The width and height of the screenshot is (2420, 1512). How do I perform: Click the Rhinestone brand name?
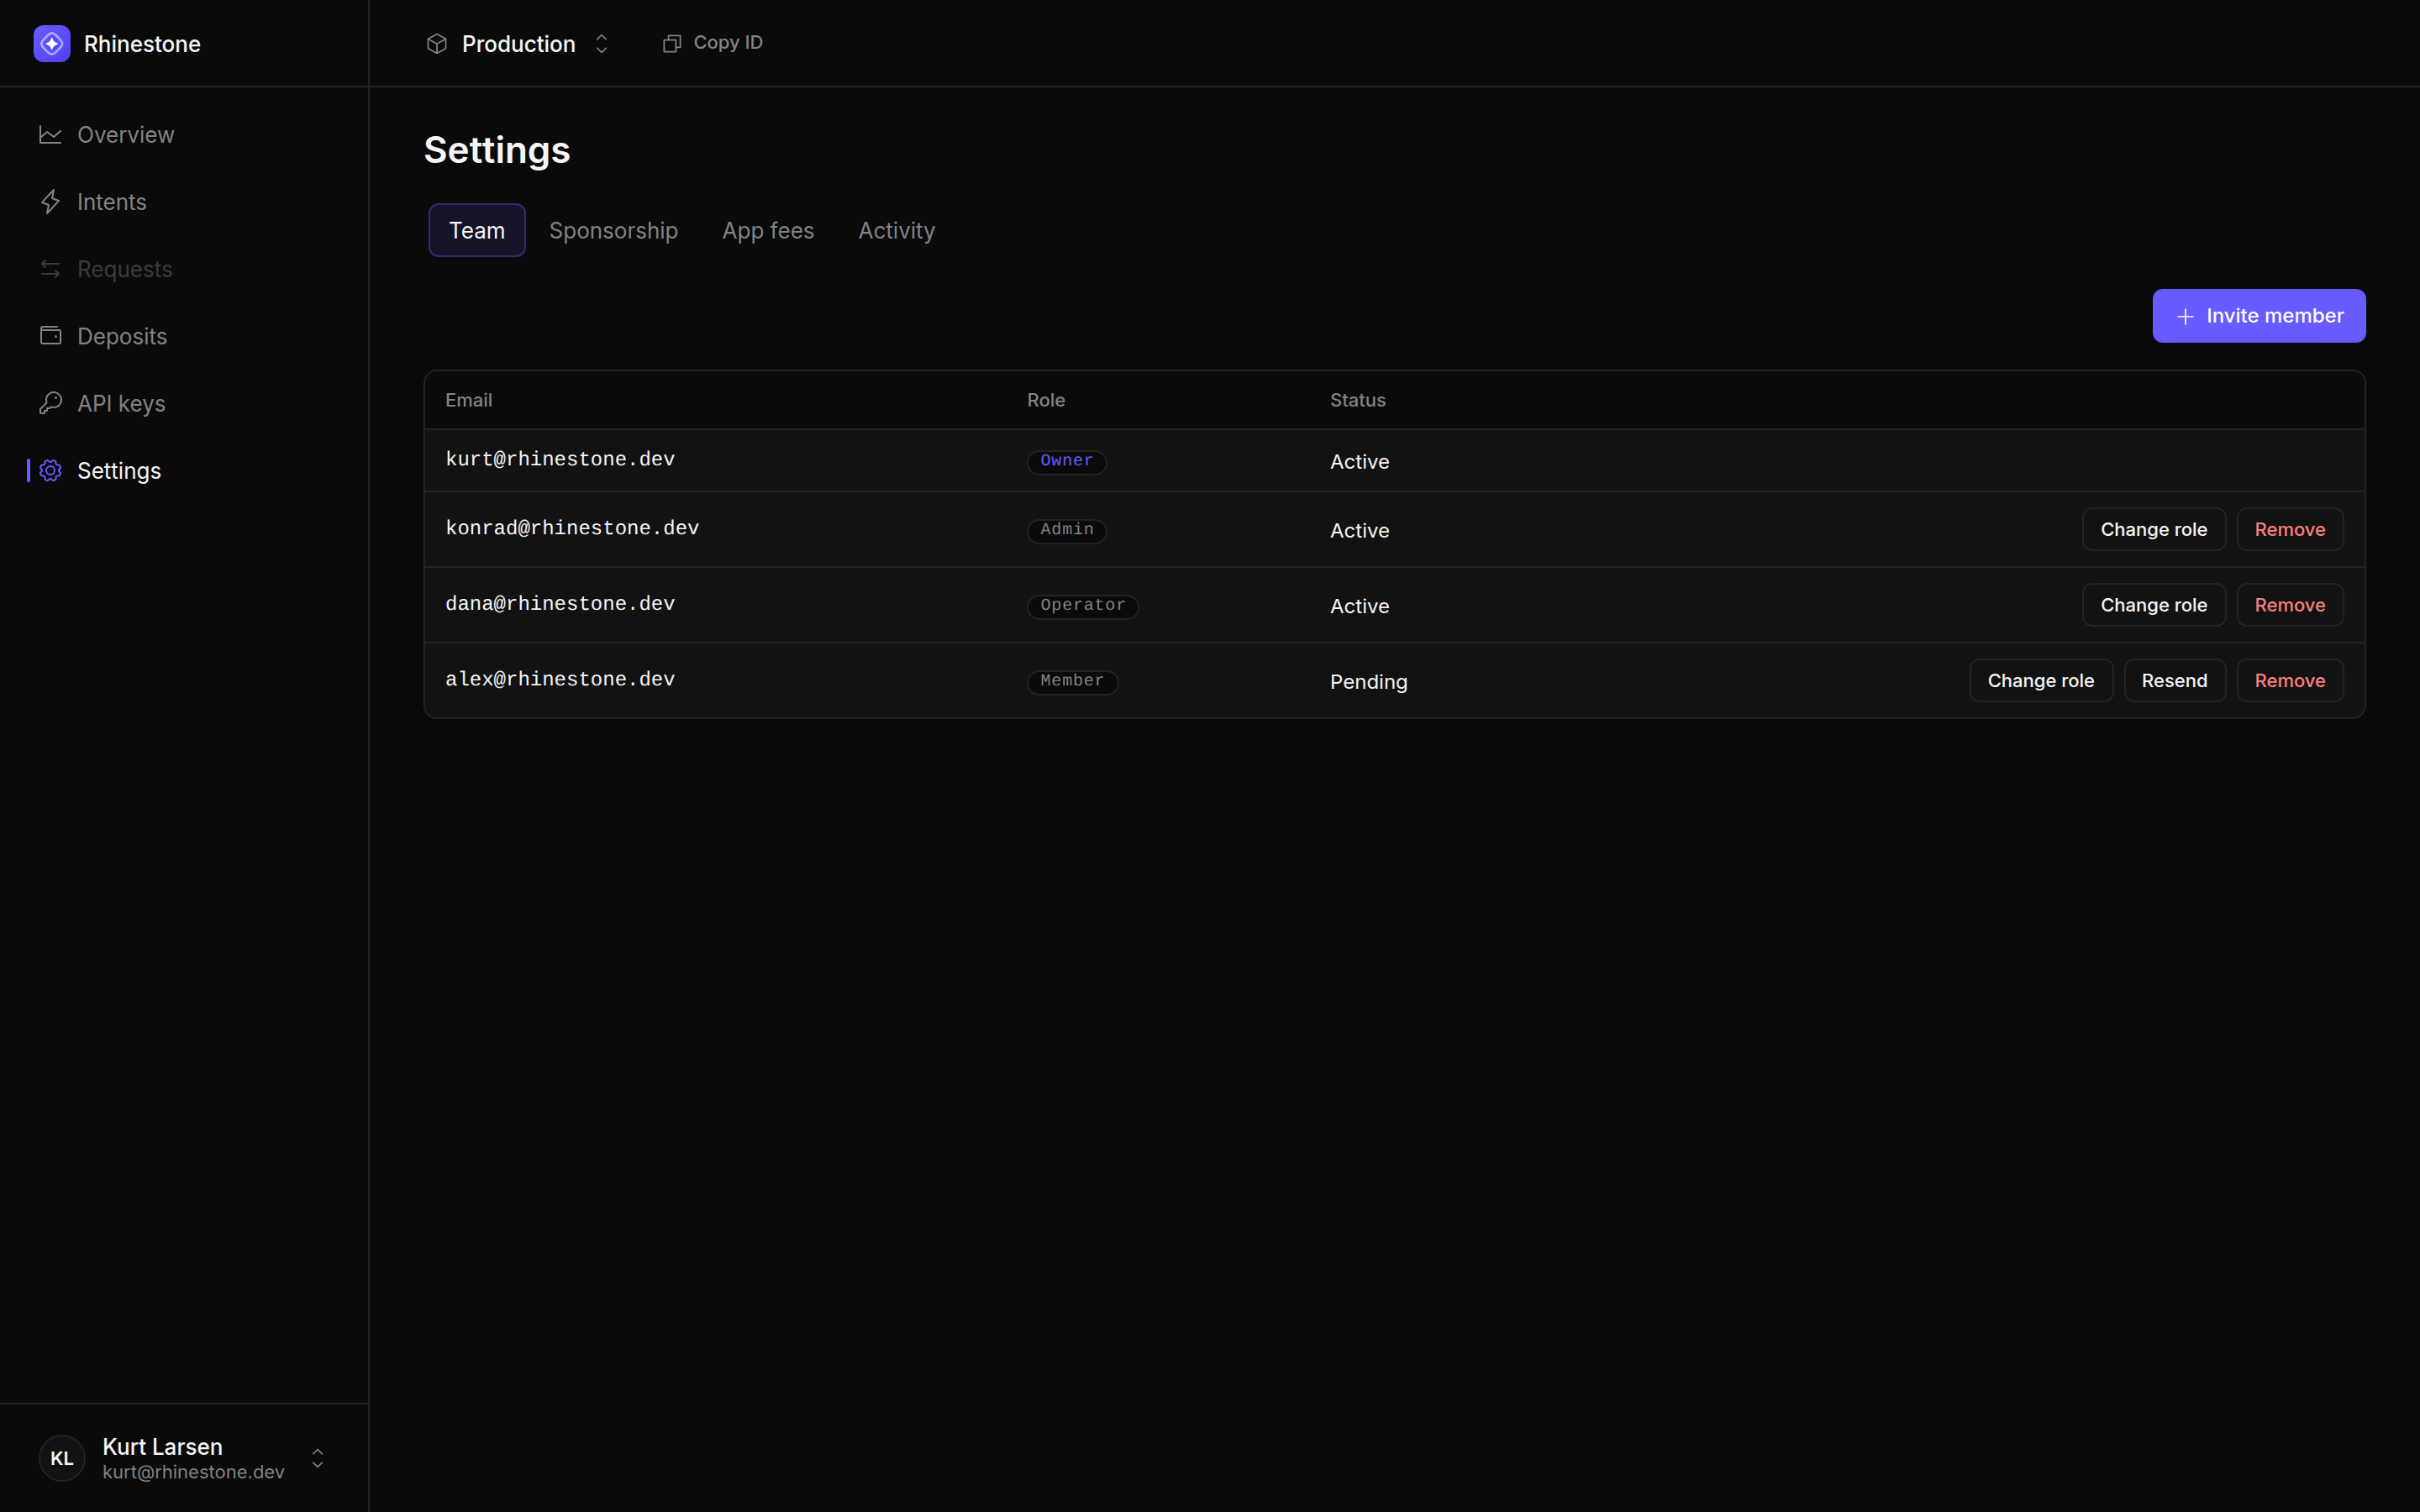click(x=142, y=44)
